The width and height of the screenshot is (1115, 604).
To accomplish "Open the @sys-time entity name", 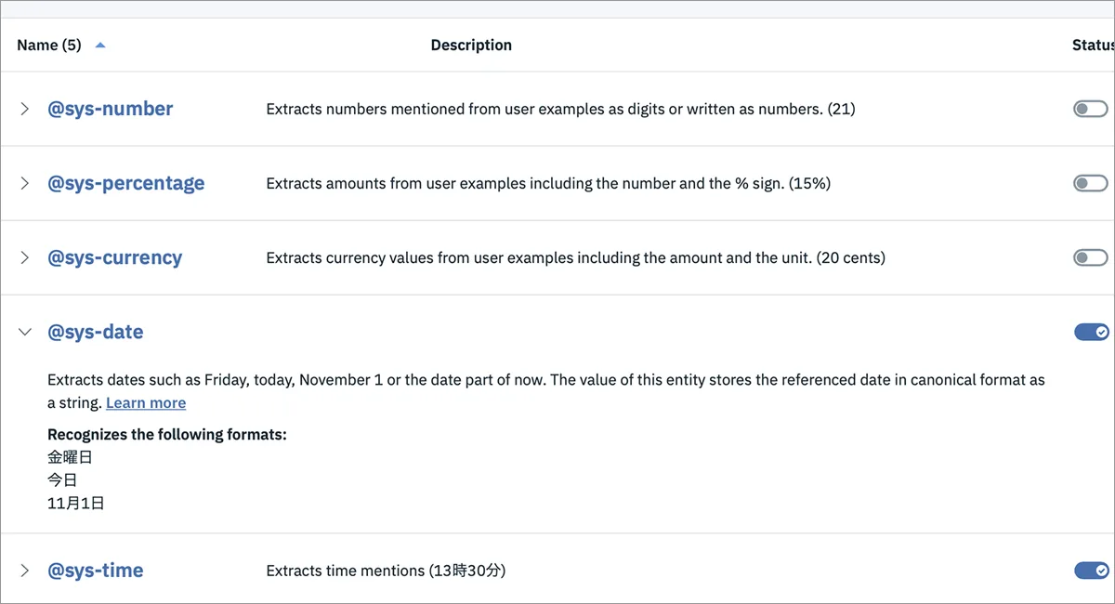I will tap(96, 570).
